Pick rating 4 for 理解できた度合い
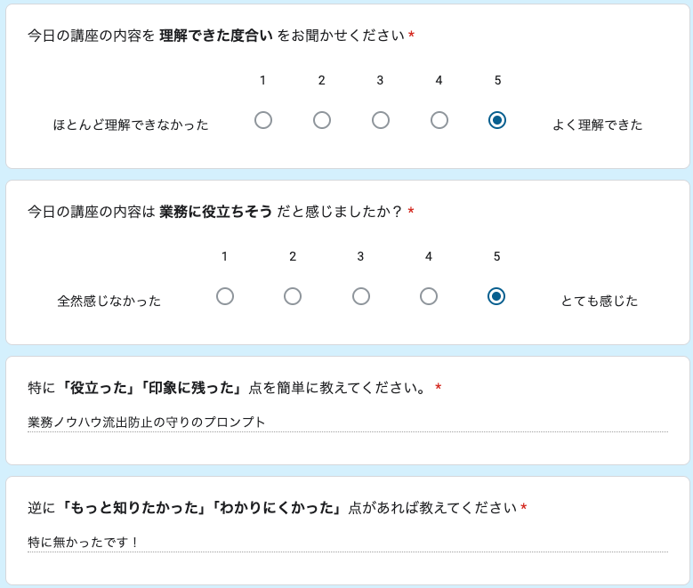Viewport: 693px width, 588px height. (439, 120)
